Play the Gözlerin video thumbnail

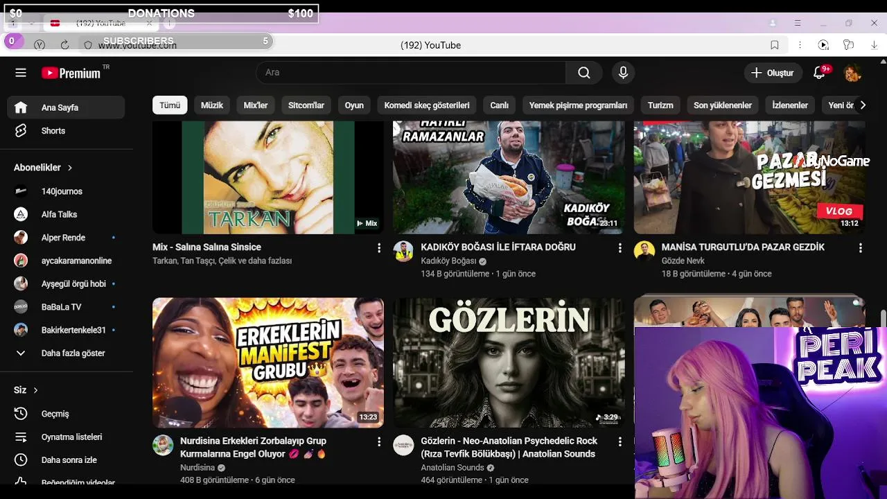[x=509, y=363]
